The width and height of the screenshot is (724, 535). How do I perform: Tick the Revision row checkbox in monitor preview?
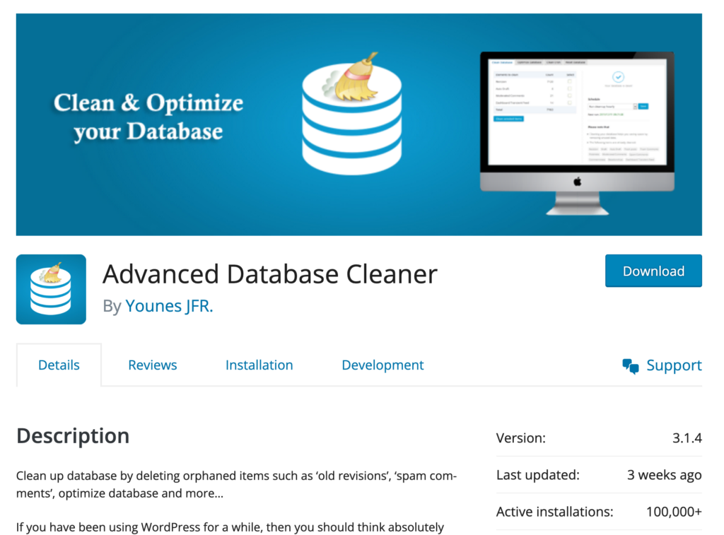tap(569, 81)
